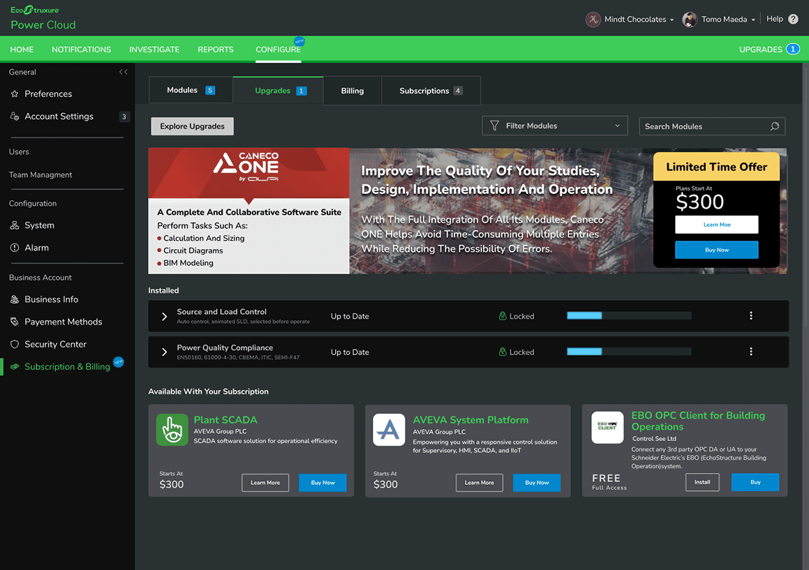Click the EBO OPC Client app icon
The width and height of the screenshot is (809, 570).
607,427
